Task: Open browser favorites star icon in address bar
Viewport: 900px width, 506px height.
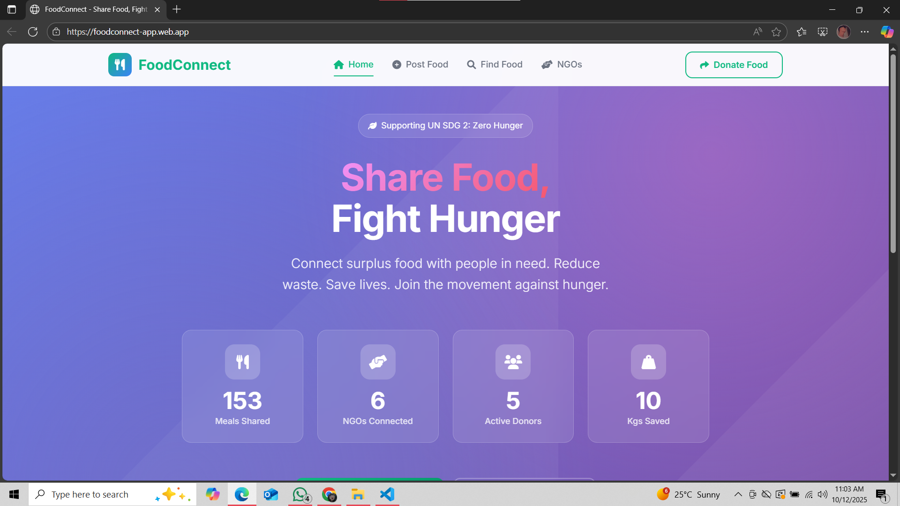Action: click(776, 32)
